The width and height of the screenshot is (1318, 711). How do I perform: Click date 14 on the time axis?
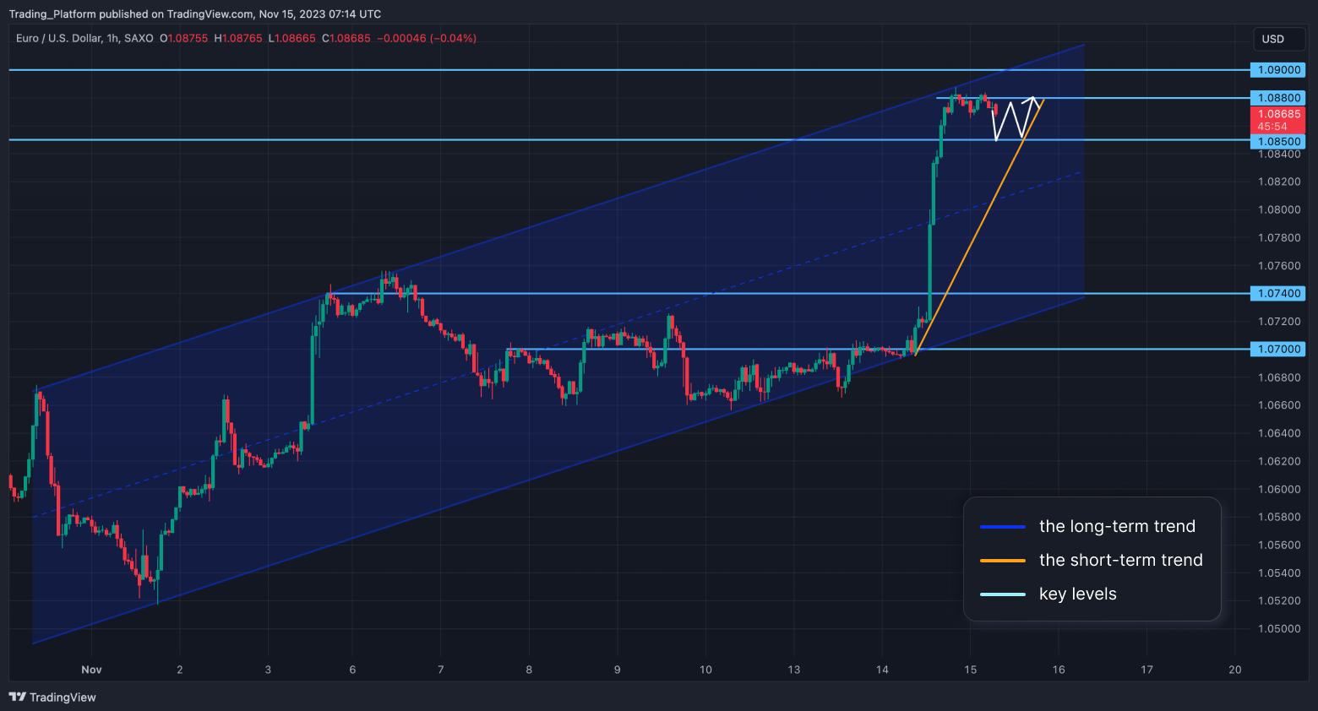tap(882, 670)
